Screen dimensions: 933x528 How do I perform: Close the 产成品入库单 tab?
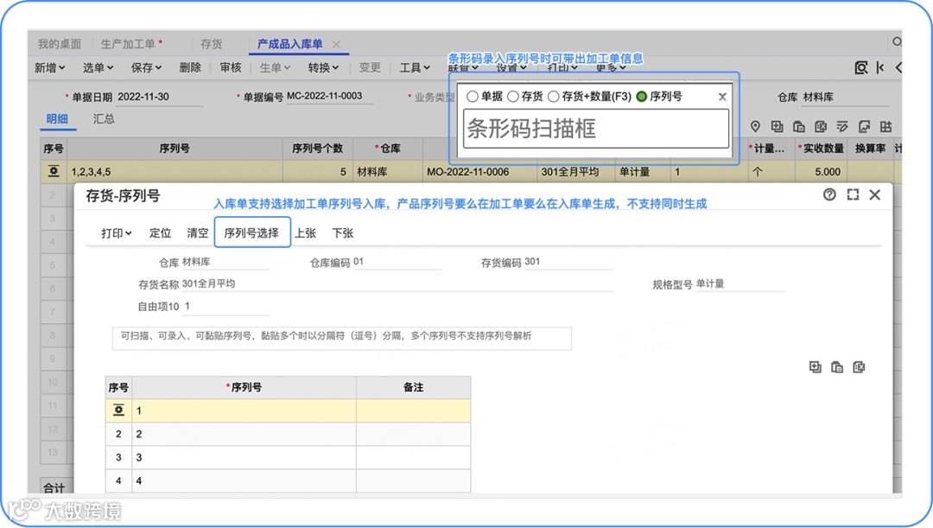pos(336,44)
